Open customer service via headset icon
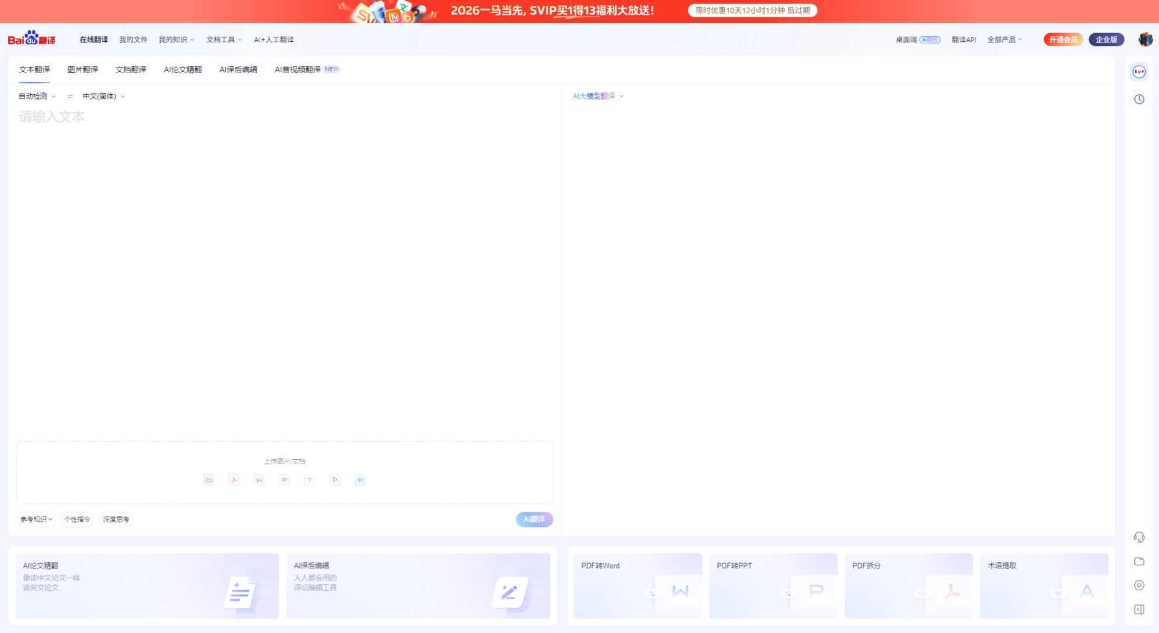The height and width of the screenshot is (633, 1159). [1139, 537]
